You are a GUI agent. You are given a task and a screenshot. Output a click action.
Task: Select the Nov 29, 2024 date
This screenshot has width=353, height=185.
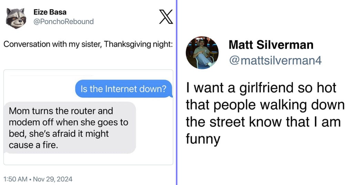pos(53,179)
